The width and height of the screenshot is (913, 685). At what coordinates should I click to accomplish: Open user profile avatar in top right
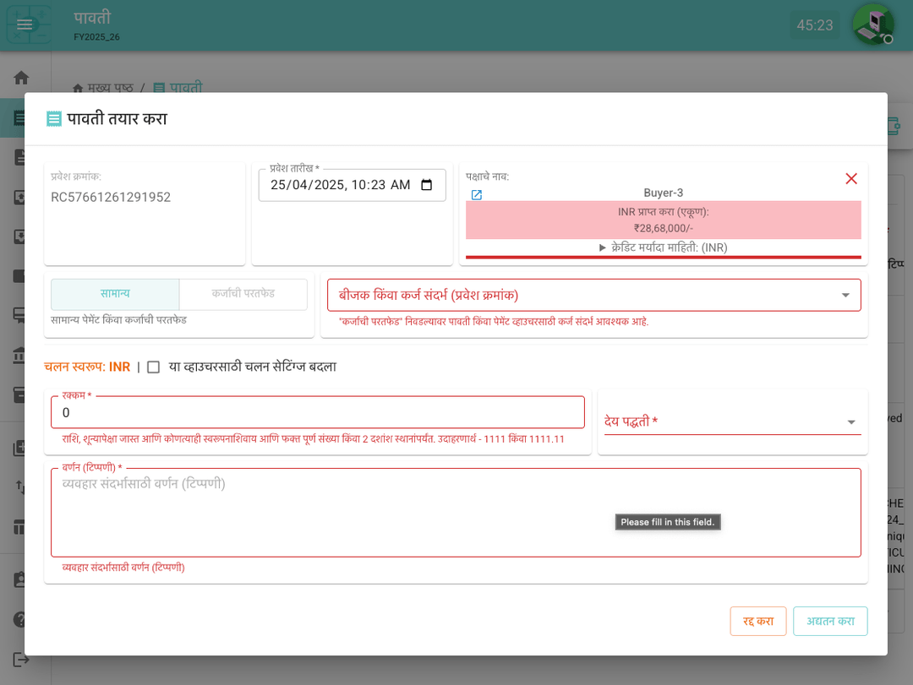click(872, 24)
